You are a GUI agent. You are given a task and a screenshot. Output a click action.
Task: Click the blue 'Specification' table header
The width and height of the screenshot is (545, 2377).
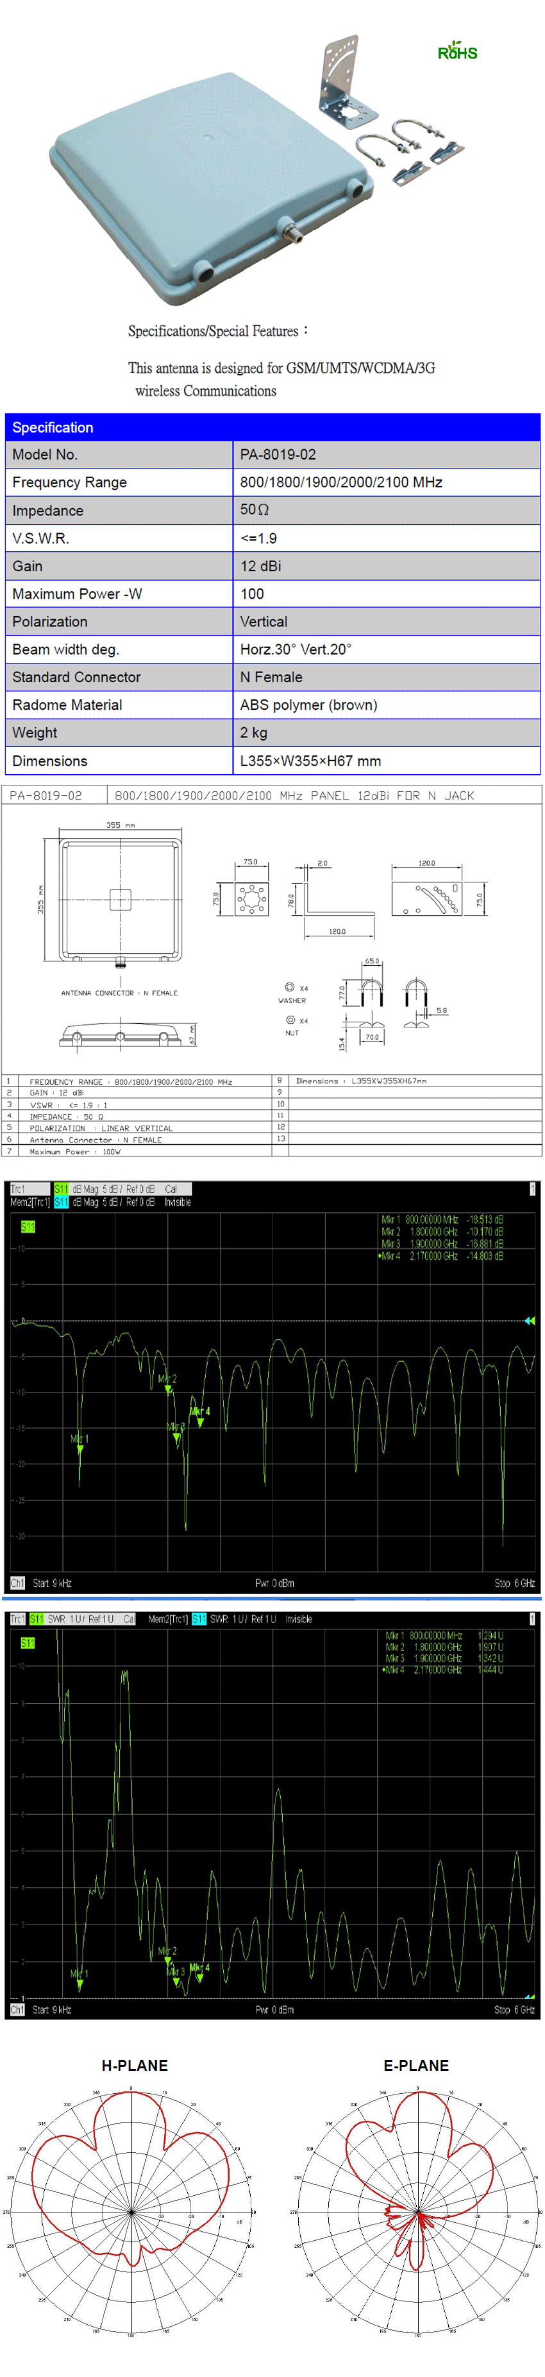pos(272,427)
